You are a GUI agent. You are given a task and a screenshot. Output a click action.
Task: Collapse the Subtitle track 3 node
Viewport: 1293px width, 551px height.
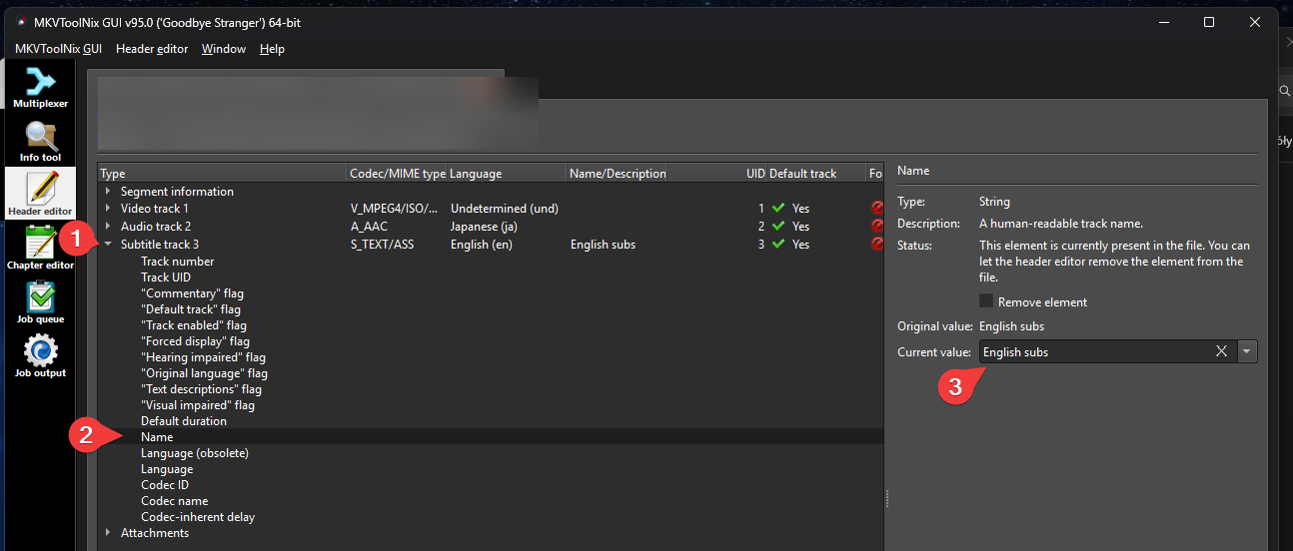coord(108,245)
